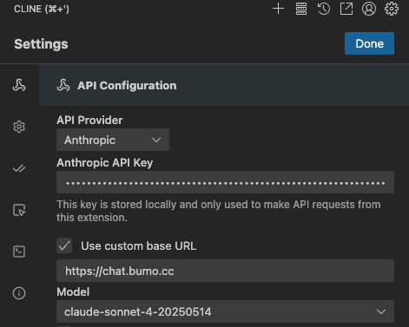409x327 pixels.
Task: Open Terminal settings sidebar icon
Action: tap(19, 252)
